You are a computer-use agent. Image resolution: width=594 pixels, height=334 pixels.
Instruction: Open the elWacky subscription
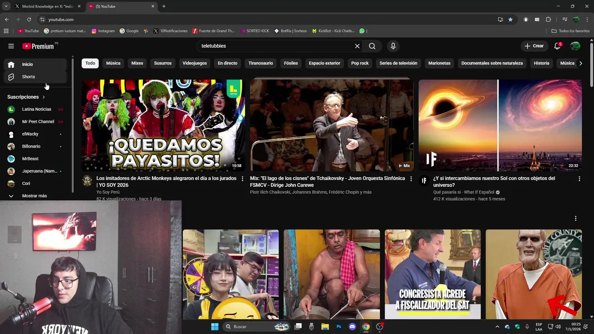(35, 134)
